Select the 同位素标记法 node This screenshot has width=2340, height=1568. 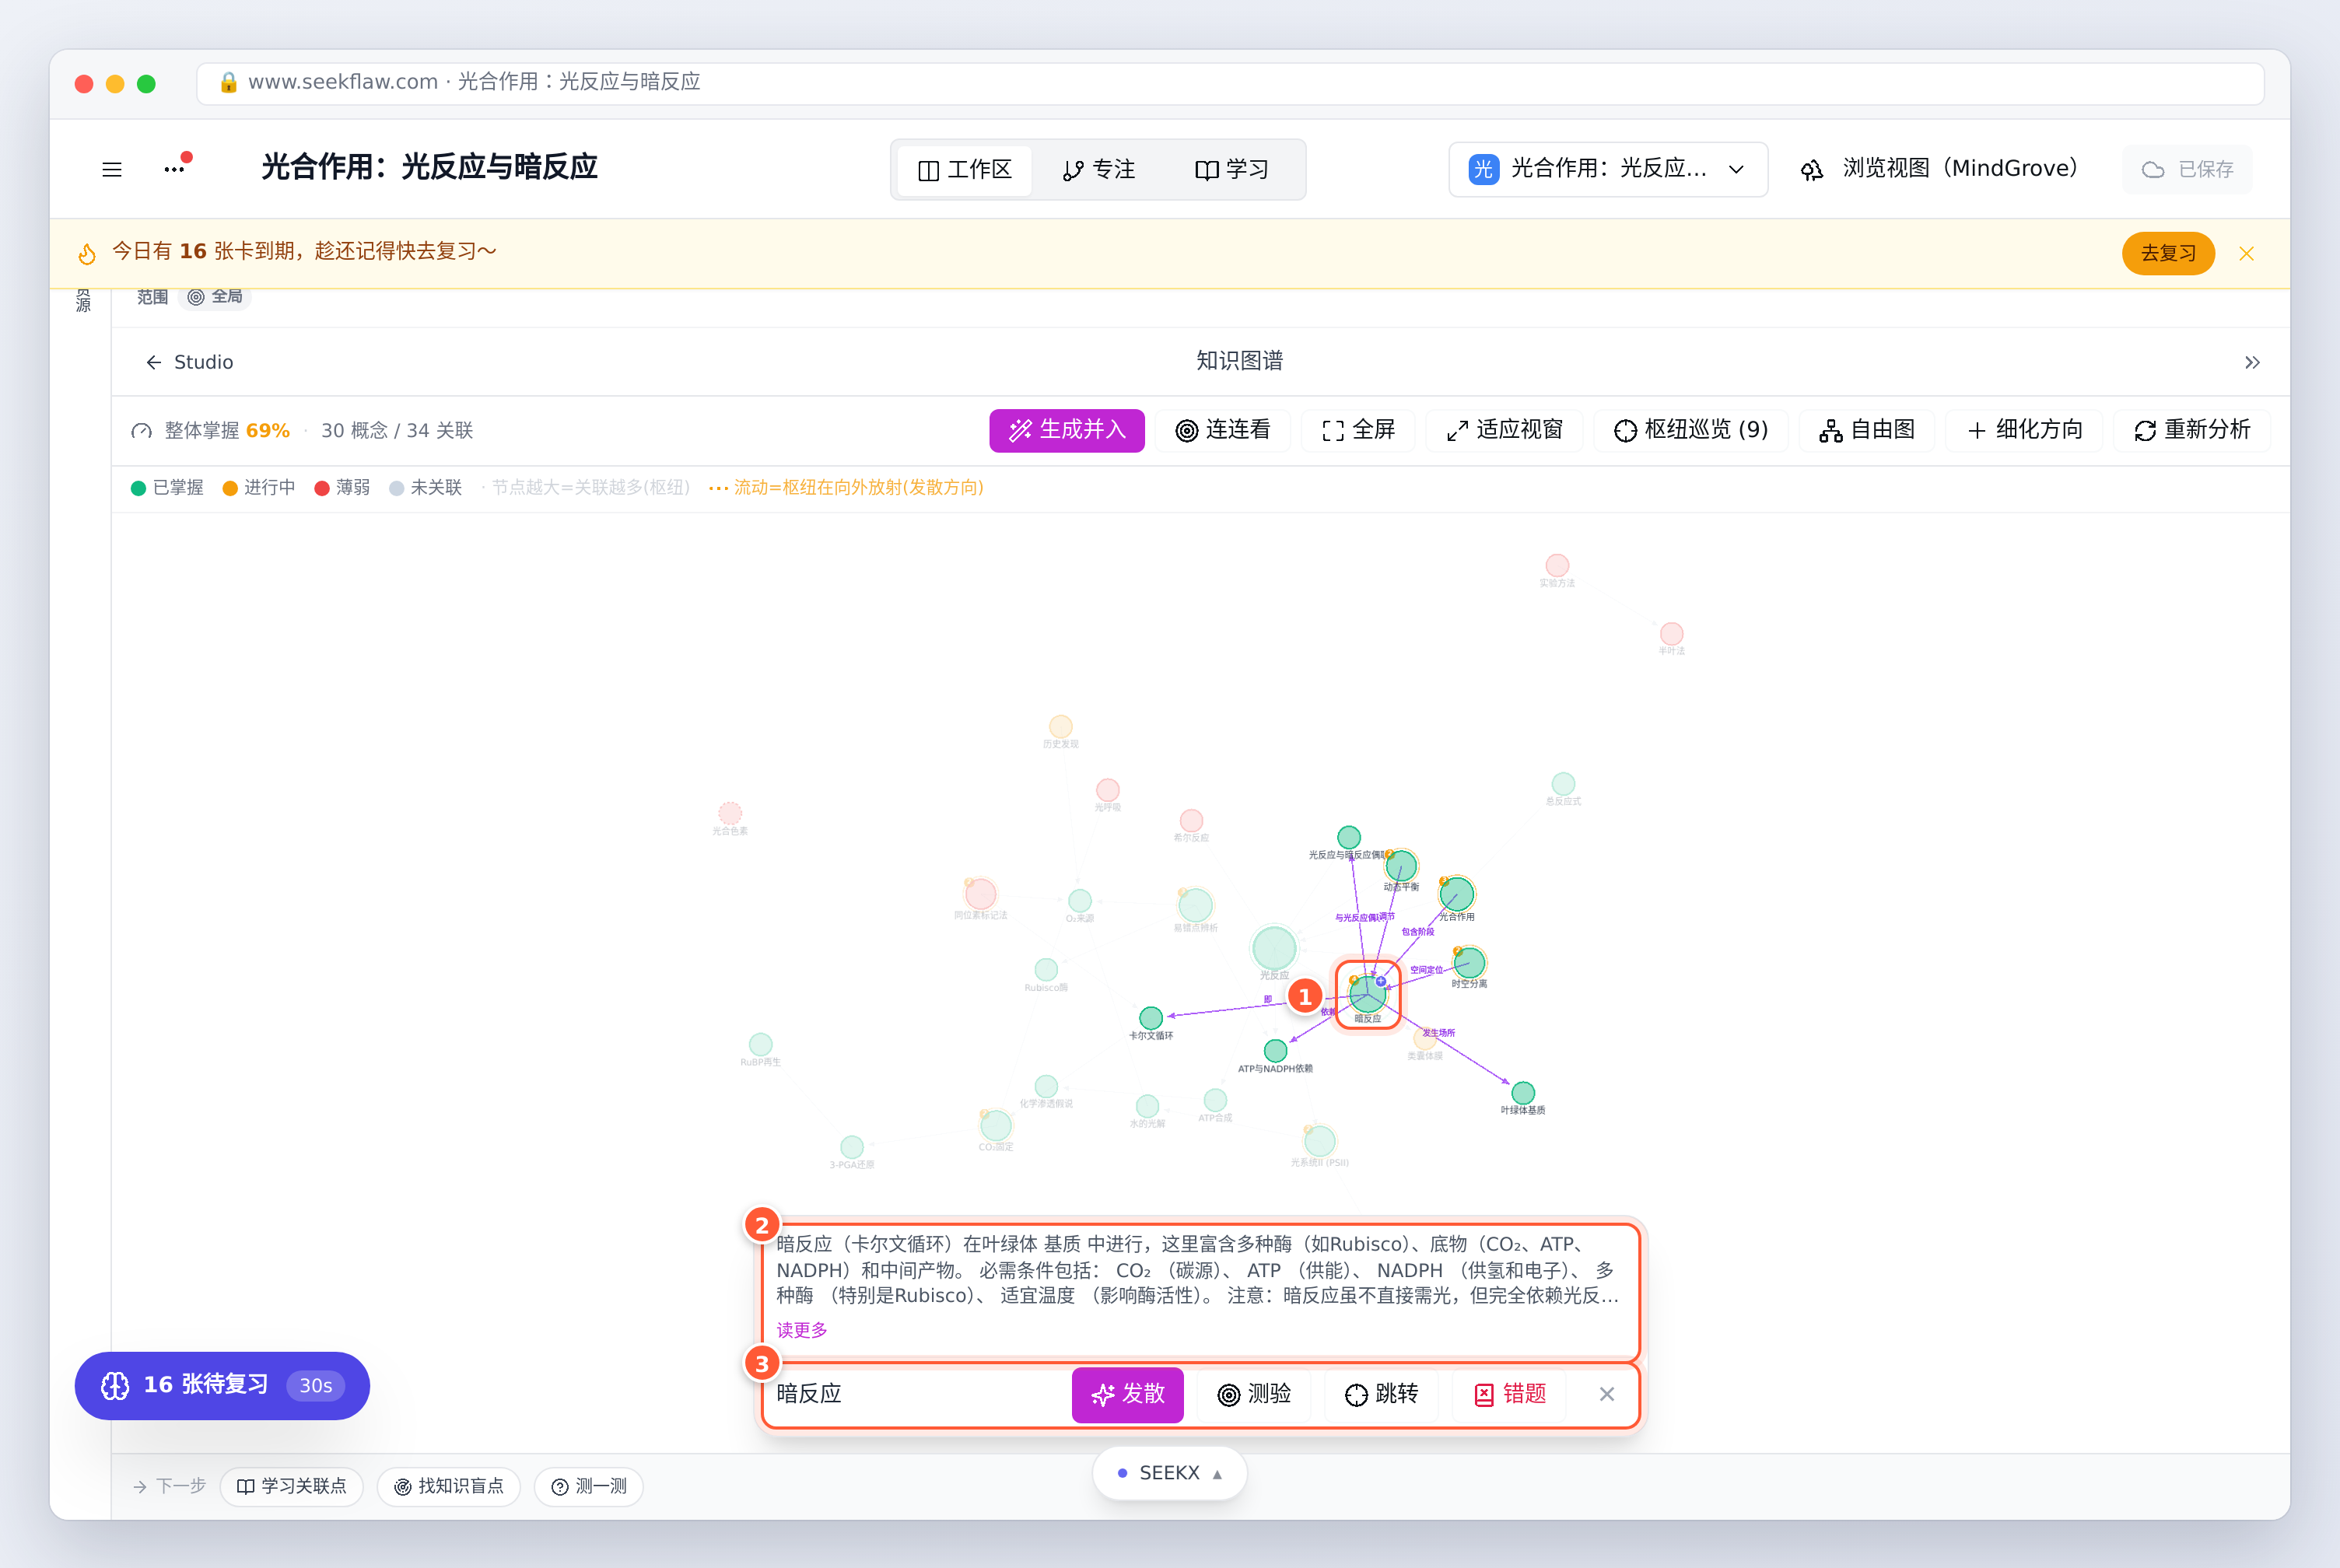point(980,894)
